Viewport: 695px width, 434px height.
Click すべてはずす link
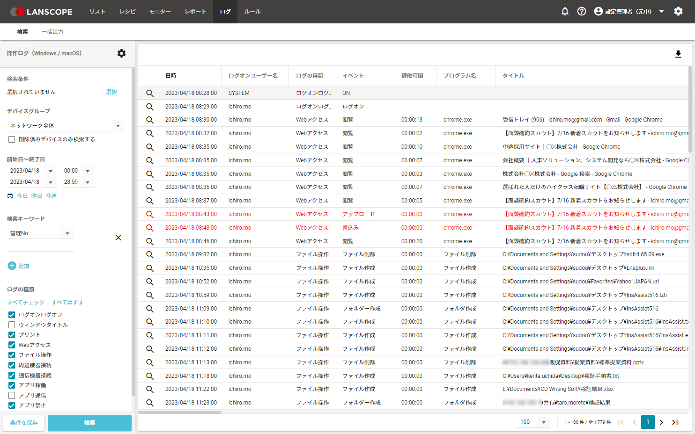pos(67,303)
